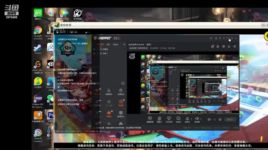Select the first orange scene tab
This screenshot has width=268, height=150.
(x=100, y=45)
